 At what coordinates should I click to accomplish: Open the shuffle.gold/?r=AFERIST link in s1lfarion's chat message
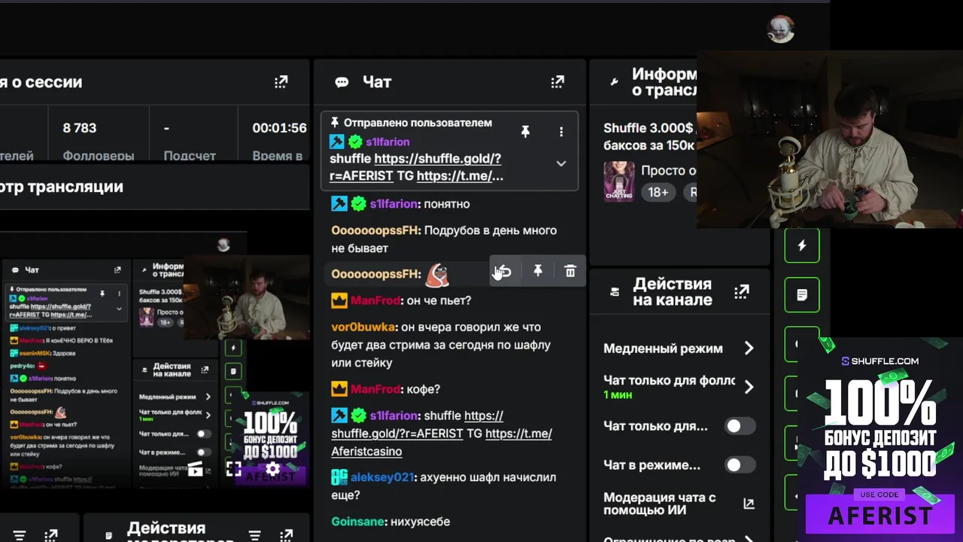coord(418,425)
